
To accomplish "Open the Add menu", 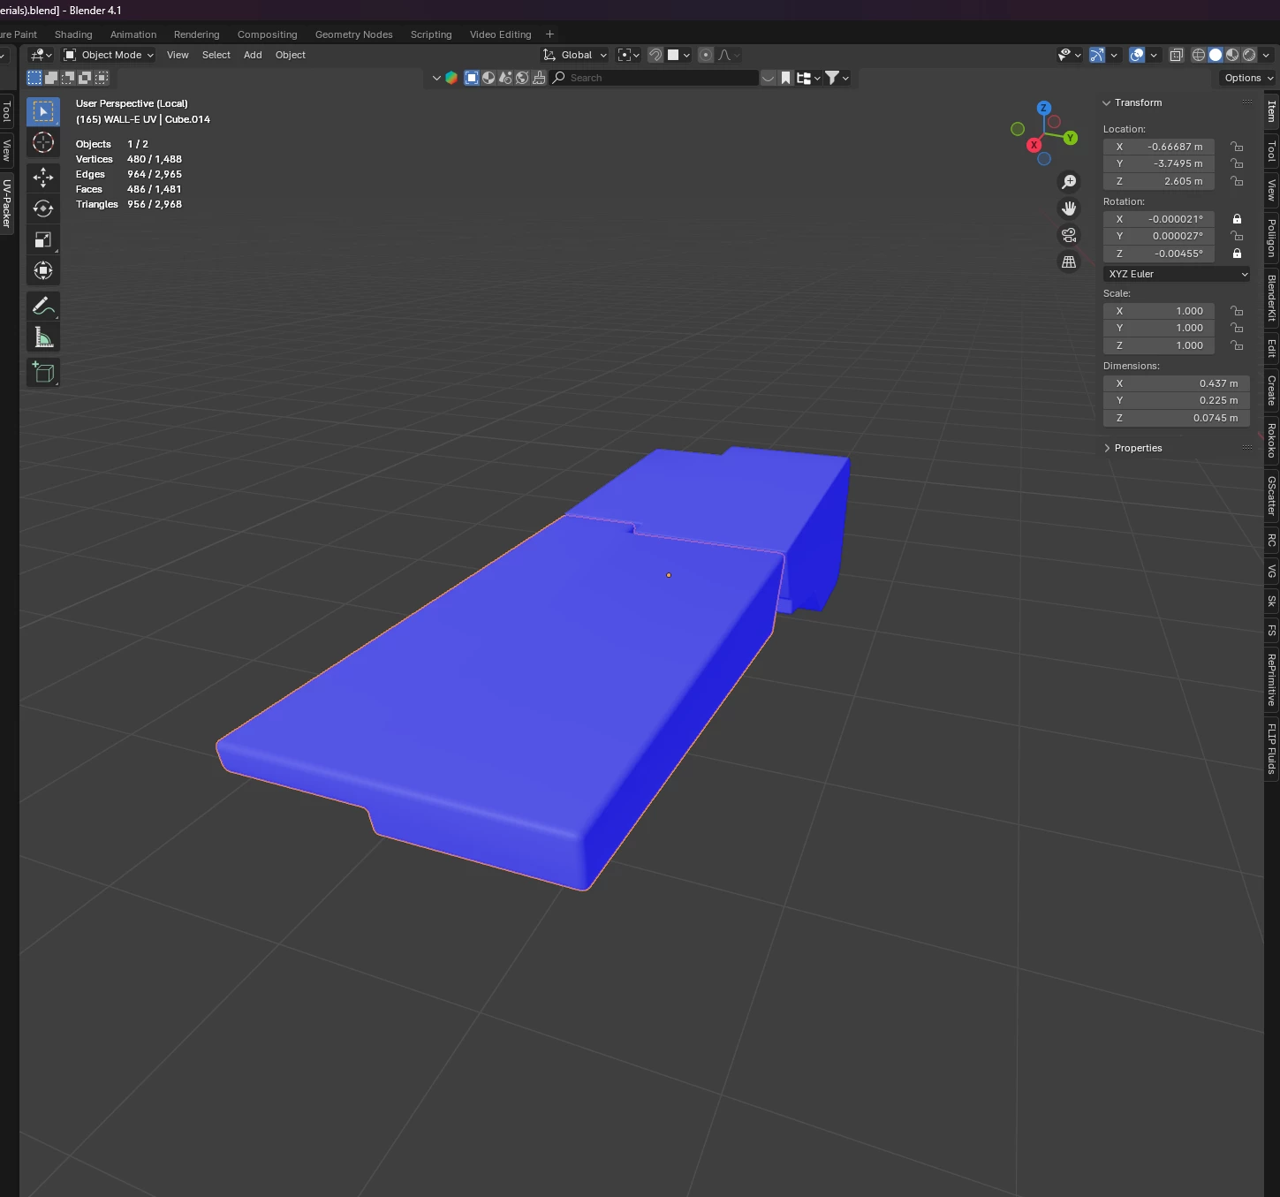I will (x=253, y=55).
